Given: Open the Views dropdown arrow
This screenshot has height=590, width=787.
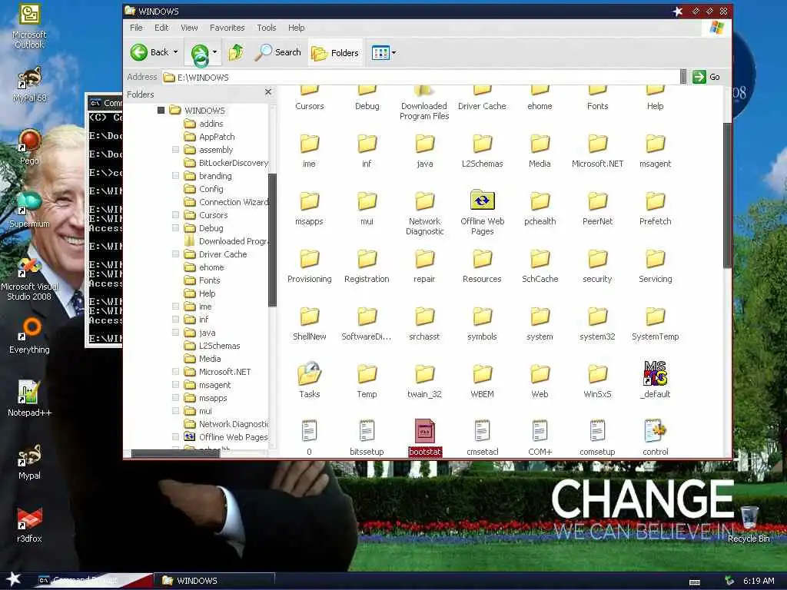Looking at the screenshot, I should click(394, 52).
